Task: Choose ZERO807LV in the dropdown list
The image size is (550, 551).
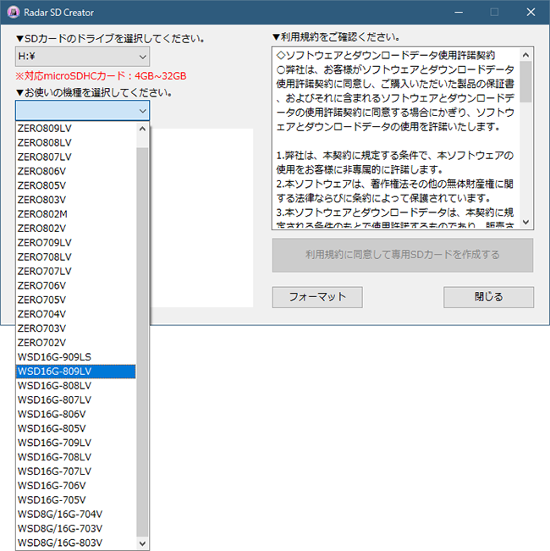Action: coord(75,157)
